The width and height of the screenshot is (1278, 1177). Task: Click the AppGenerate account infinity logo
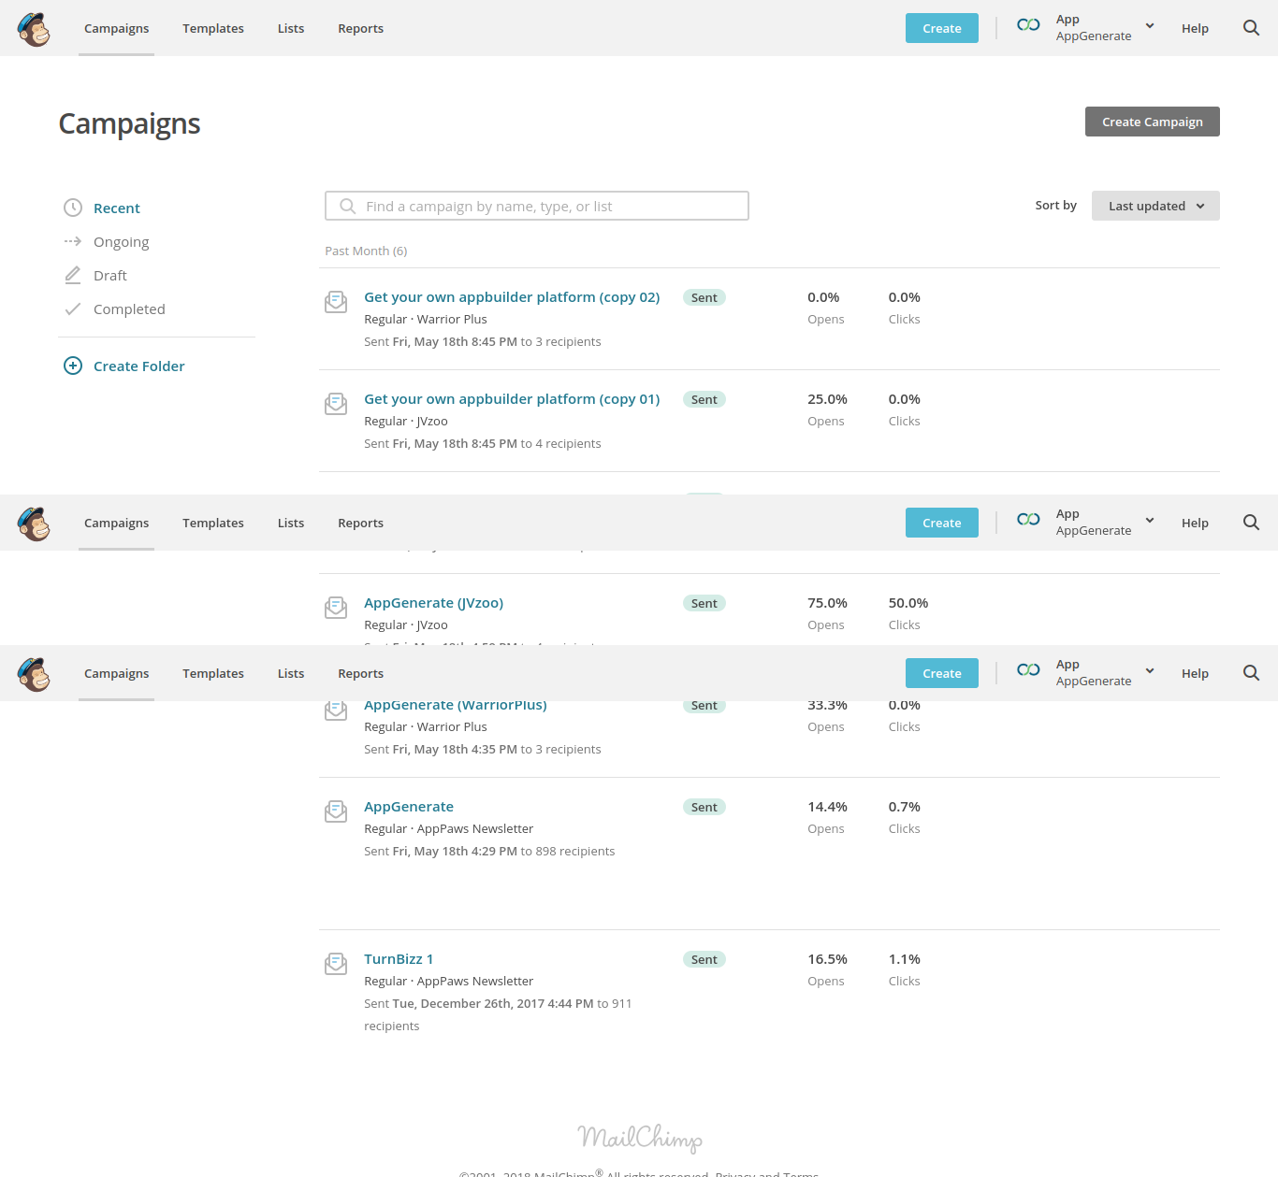(x=1028, y=24)
